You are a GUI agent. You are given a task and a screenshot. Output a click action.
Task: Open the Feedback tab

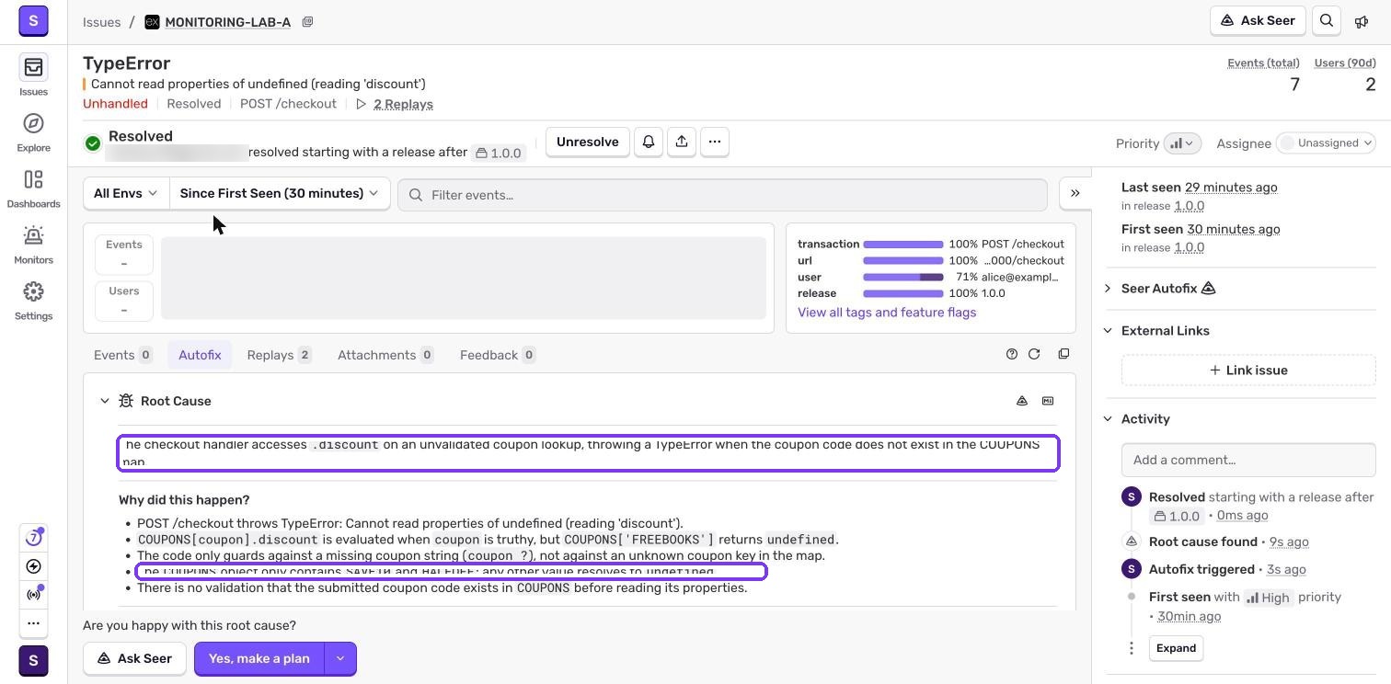498,355
